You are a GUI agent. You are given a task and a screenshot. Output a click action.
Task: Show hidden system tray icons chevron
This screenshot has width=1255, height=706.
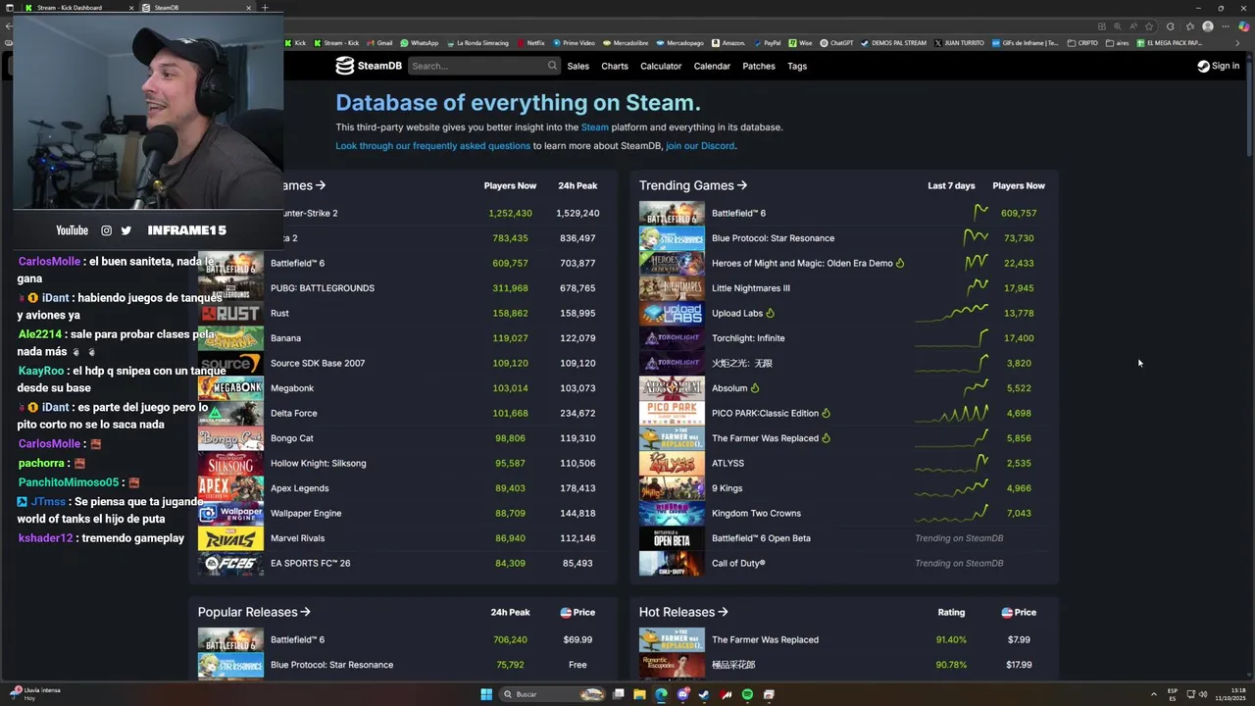pyautogui.click(x=1153, y=694)
